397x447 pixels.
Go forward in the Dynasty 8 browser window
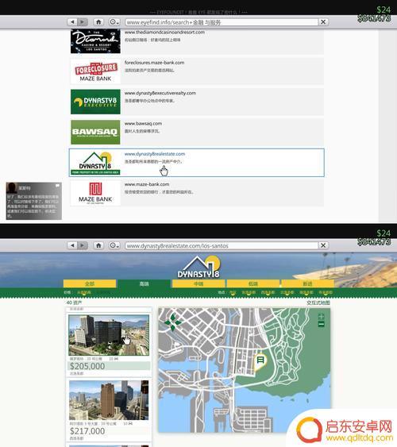click(x=83, y=245)
